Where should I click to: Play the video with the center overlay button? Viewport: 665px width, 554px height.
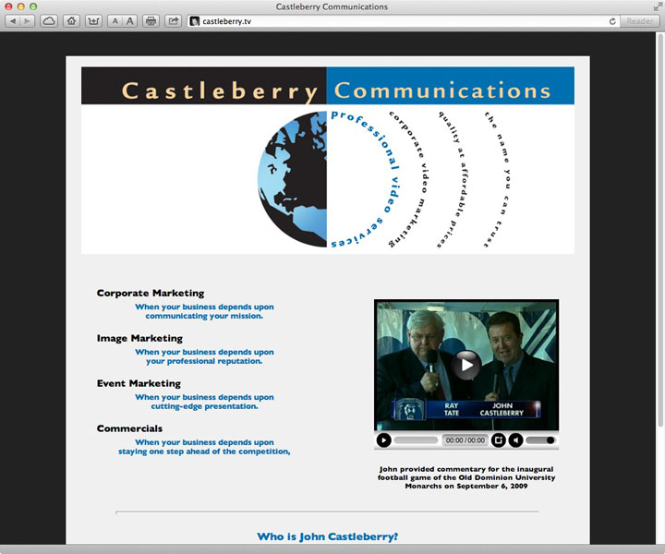point(466,365)
